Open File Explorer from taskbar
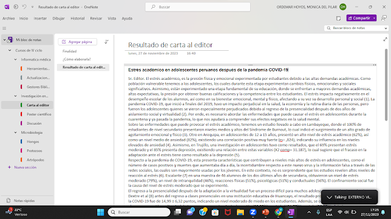 [x=240, y=212]
